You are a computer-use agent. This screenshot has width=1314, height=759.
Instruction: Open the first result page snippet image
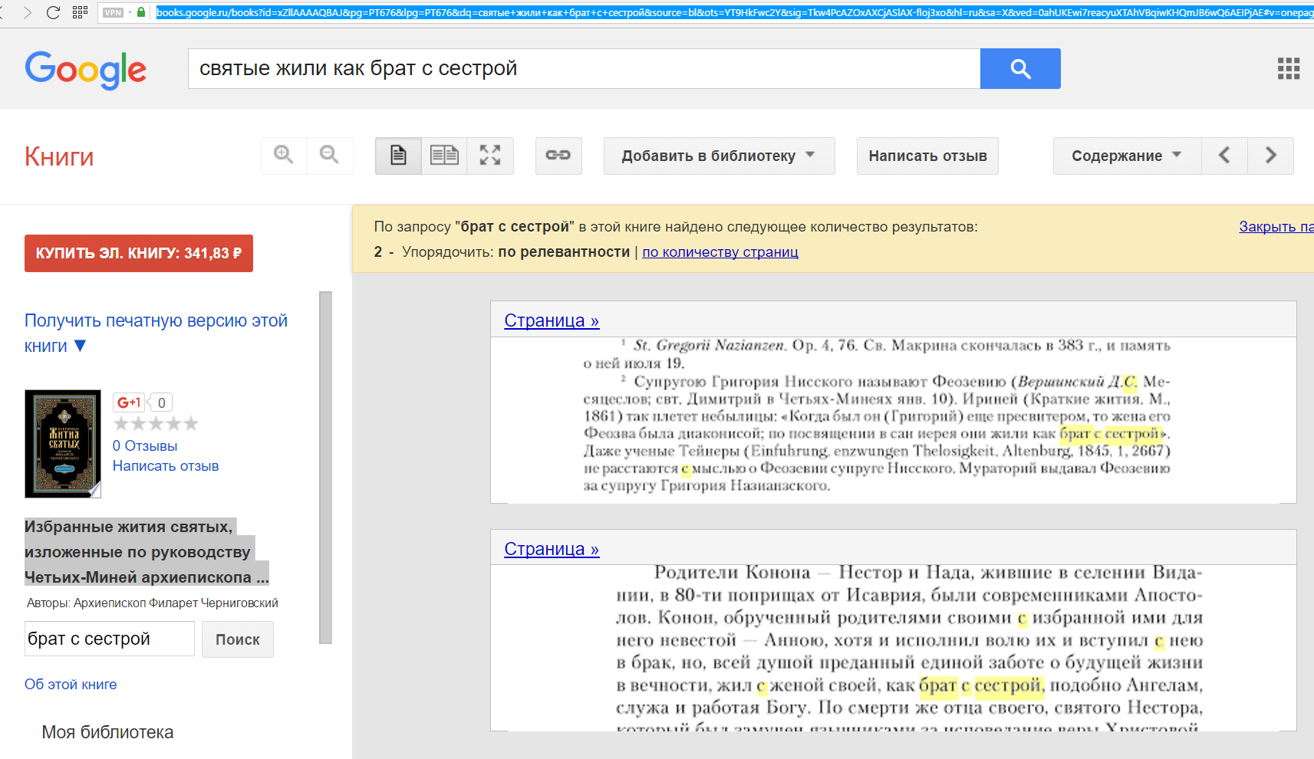tap(894, 420)
